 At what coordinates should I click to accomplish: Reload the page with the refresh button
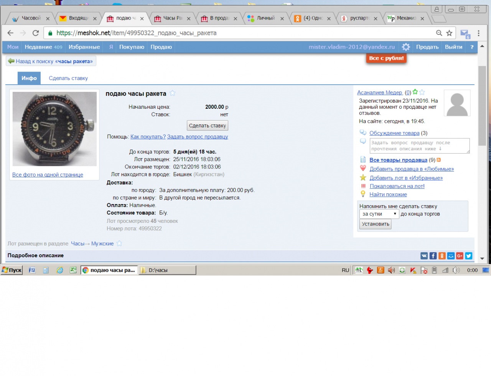[36, 33]
